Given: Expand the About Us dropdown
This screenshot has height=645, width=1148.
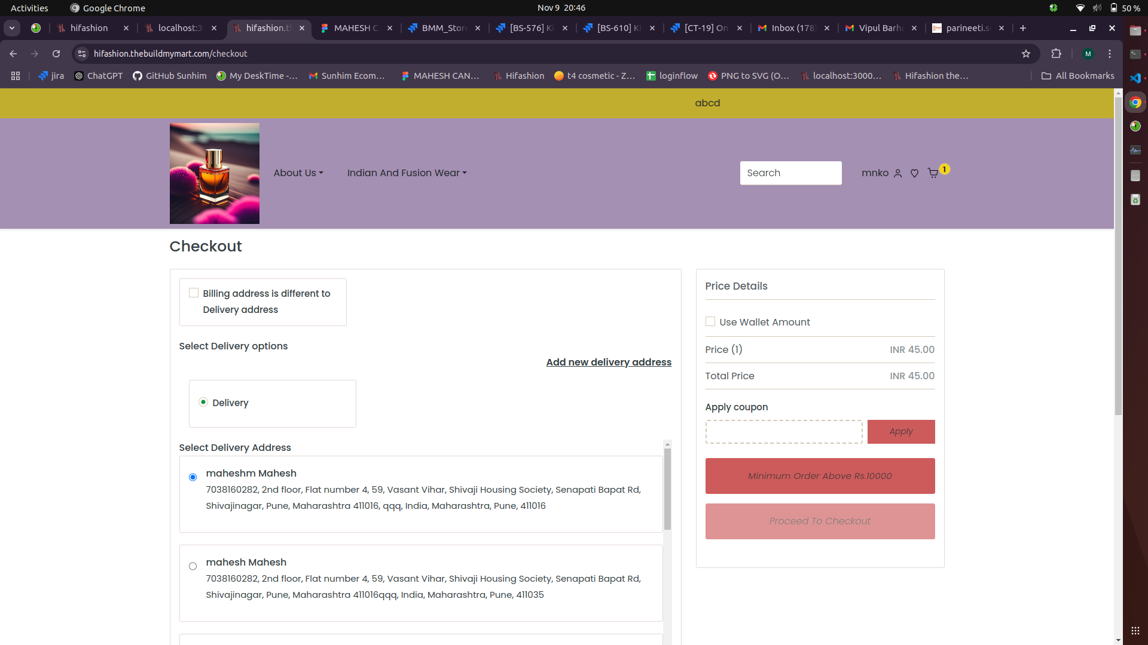Looking at the screenshot, I should 298,173.
